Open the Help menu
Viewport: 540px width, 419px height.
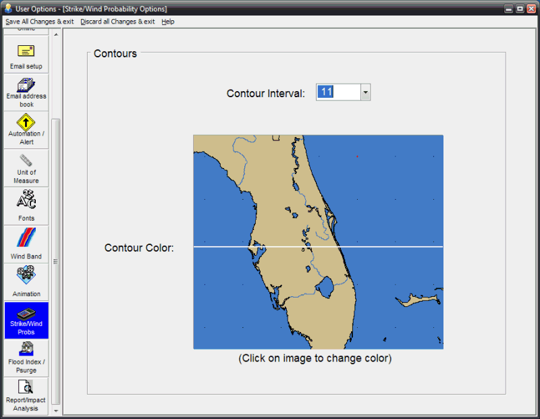click(x=168, y=22)
